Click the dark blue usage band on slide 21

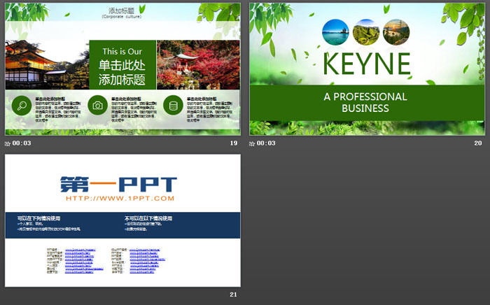(x=122, y=224)
